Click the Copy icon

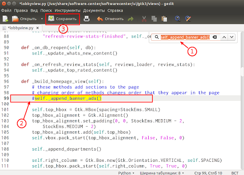tap(154, 19)
